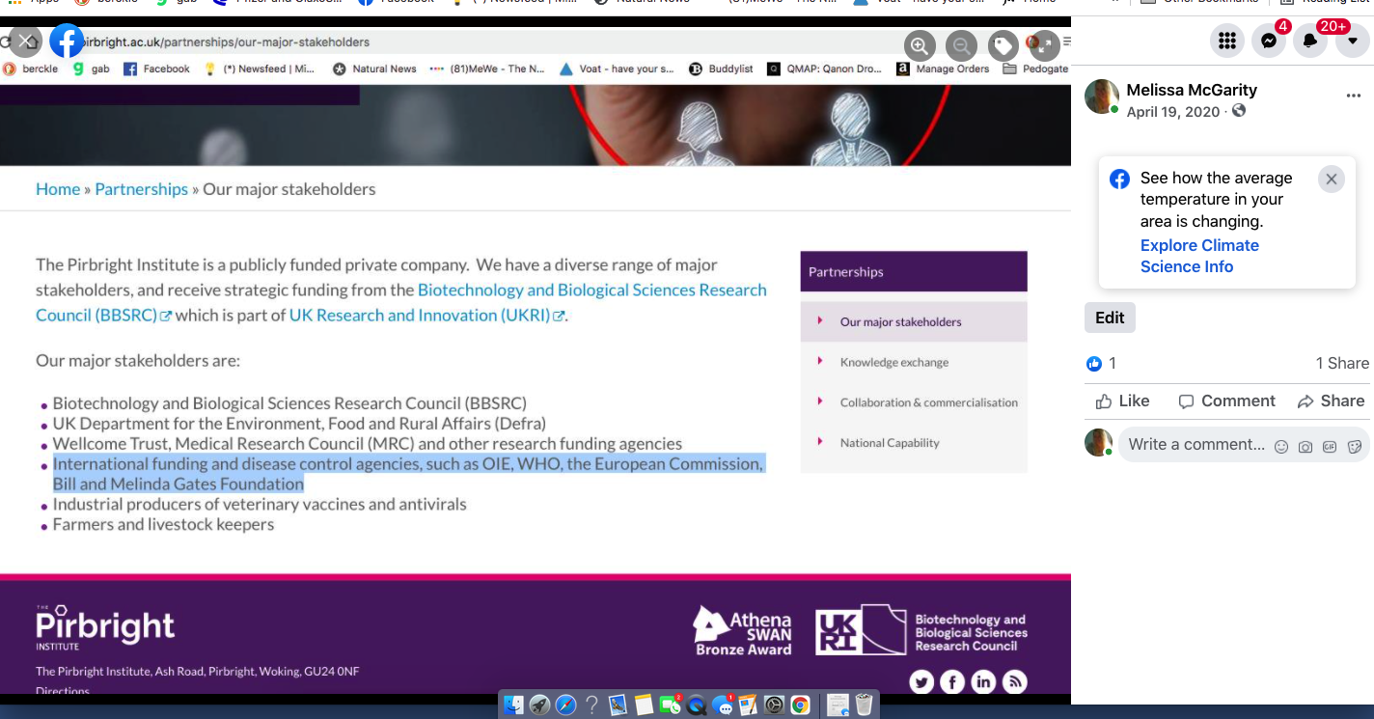Open the Manage Orders bookmark
This screenshot has height=719, width=1374.
(x=943, y=69)
